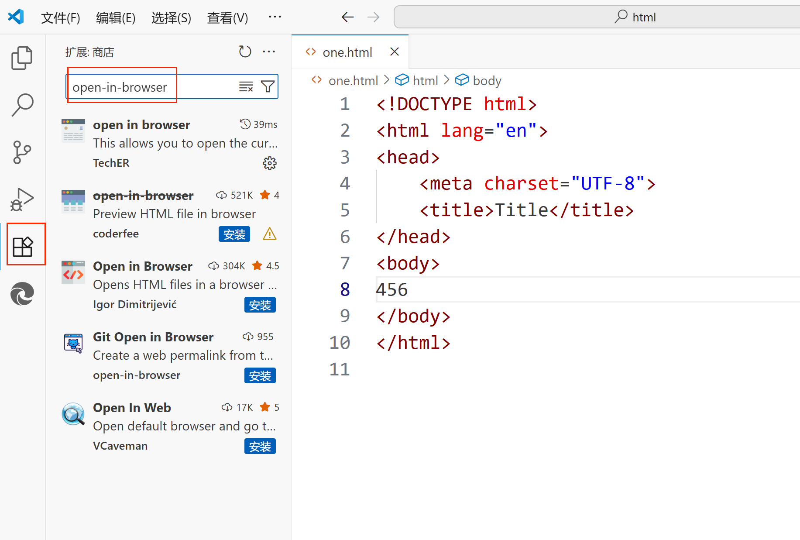Viewport: 800px width, 540px height.
Task: Expand the overflow menu ellipsis in menu bar
Action: pos(275,17)
